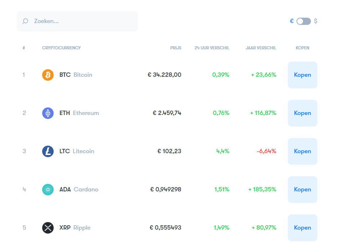Select Cardano price € 0,949298
339x248 pixels.
pos(166,190)
